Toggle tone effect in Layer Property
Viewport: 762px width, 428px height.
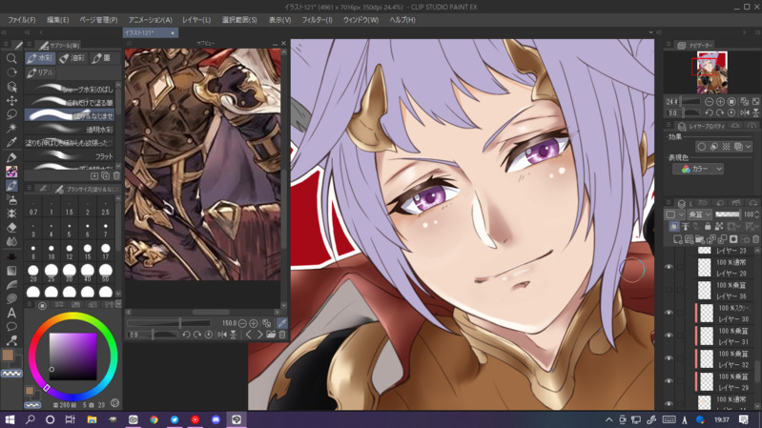[726, 146]
